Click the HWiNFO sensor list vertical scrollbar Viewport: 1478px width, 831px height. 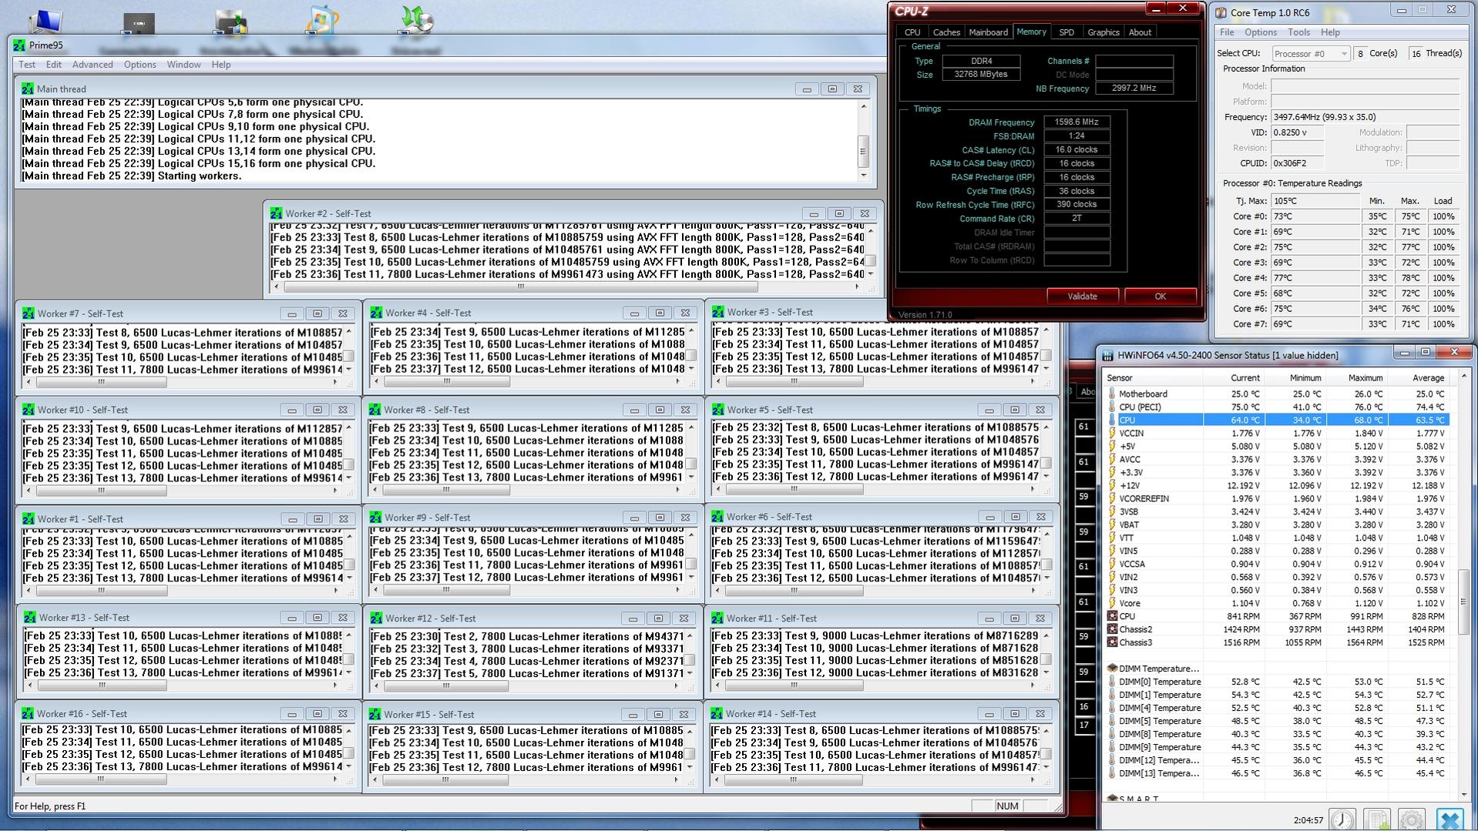[x=1463, y=586]
